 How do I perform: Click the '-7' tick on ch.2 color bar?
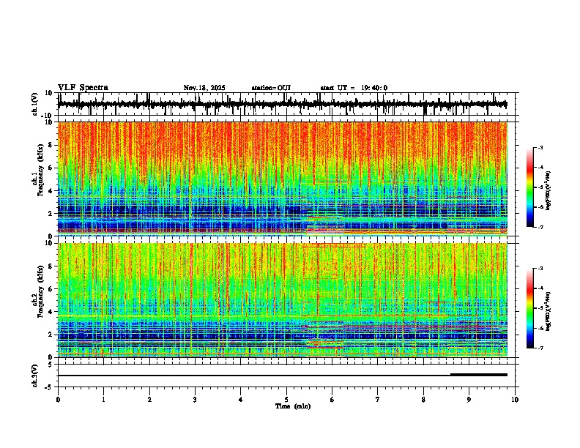pos(540,348)
